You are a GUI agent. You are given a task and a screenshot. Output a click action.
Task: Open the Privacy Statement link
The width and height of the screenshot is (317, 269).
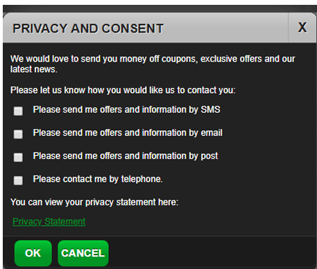tap(49, 221)
